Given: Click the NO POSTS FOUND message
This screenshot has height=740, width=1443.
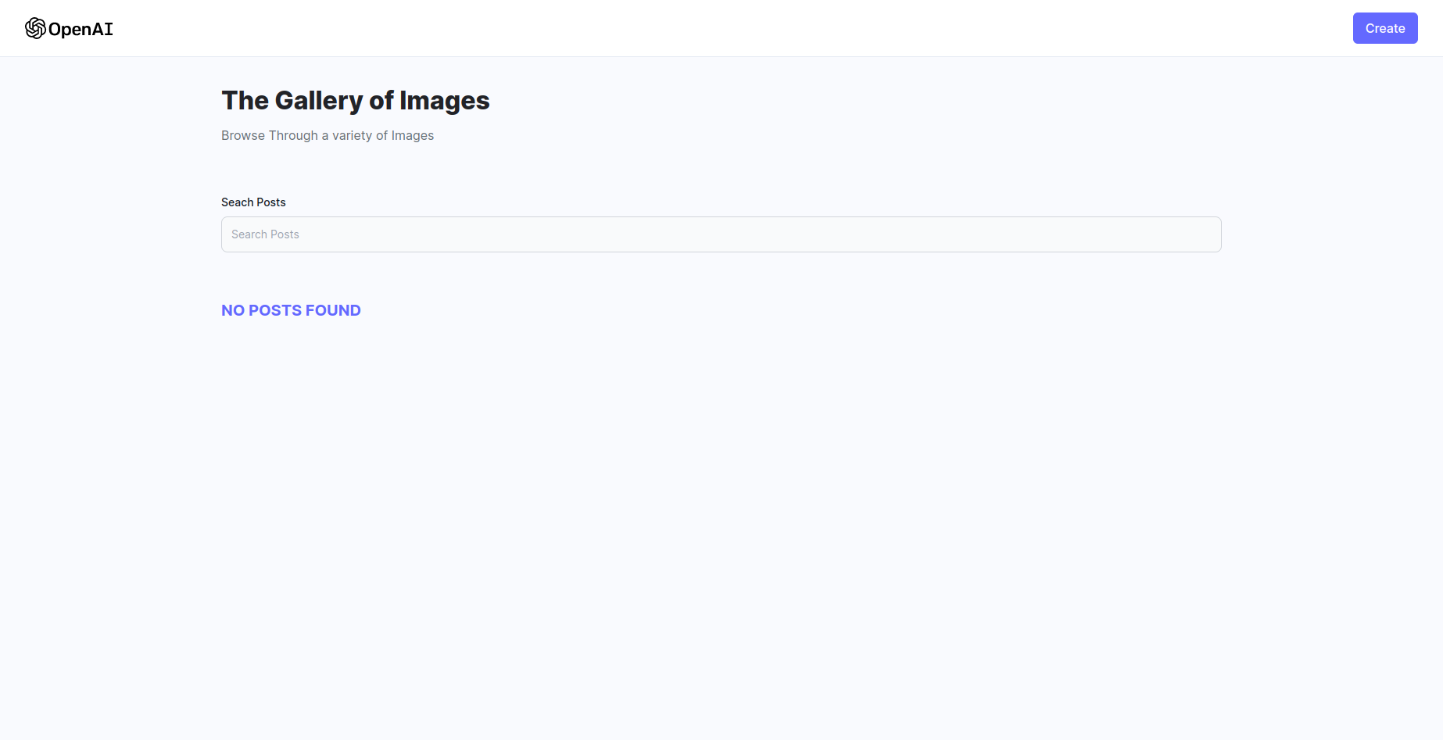Looking at the screenshot, I should coord(291,310).
